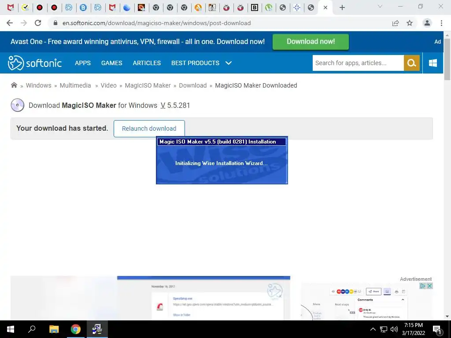Viewport: 451px width, 338px height.
Task: Open the Download breadcrumb link
Action: coord(193,85)
